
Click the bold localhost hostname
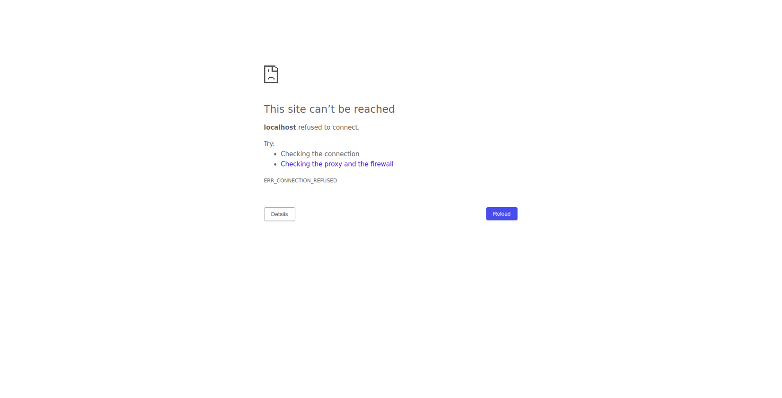pos(280,127)
